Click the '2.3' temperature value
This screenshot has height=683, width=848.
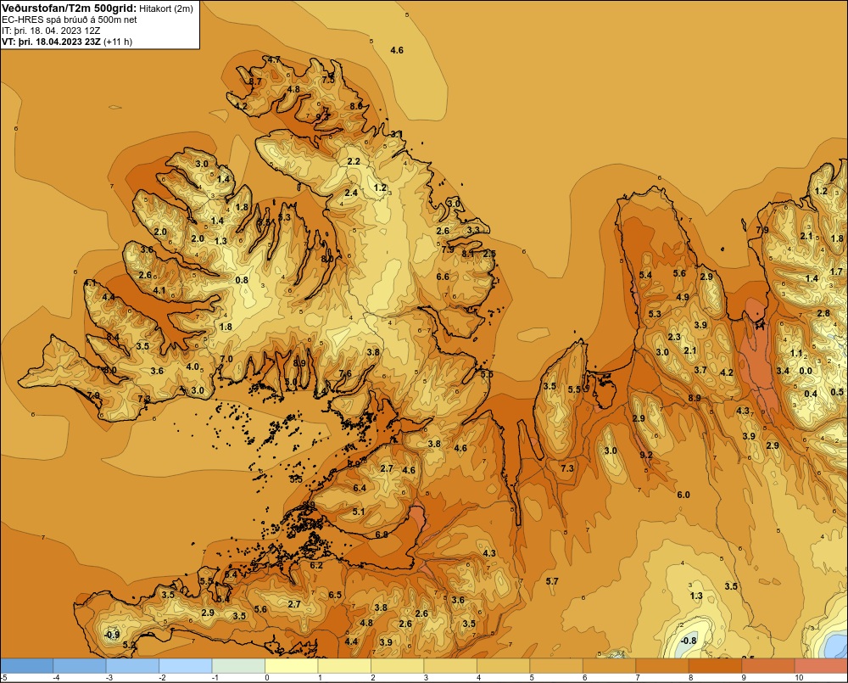[x=674, y=337]
